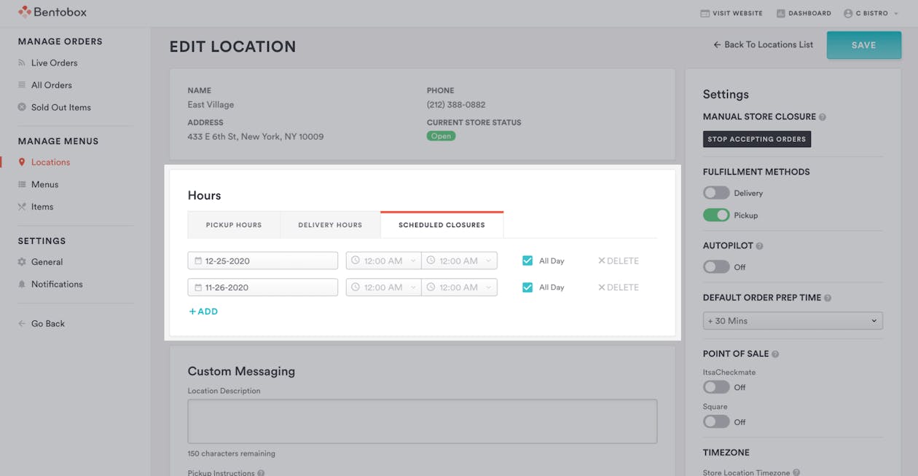918x476 pixels.
Task: Expand the C Bistro account menu
Action: tap(871, 13)
